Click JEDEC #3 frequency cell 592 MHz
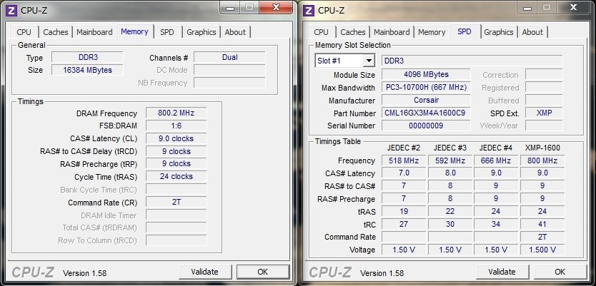 coord(450,160)
